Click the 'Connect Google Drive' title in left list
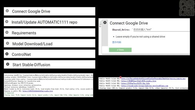Screen dimensions: 195x110 tap(31, 11)
